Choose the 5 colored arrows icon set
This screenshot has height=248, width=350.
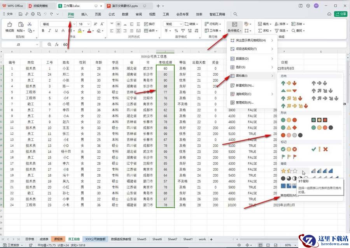[294, 106]
